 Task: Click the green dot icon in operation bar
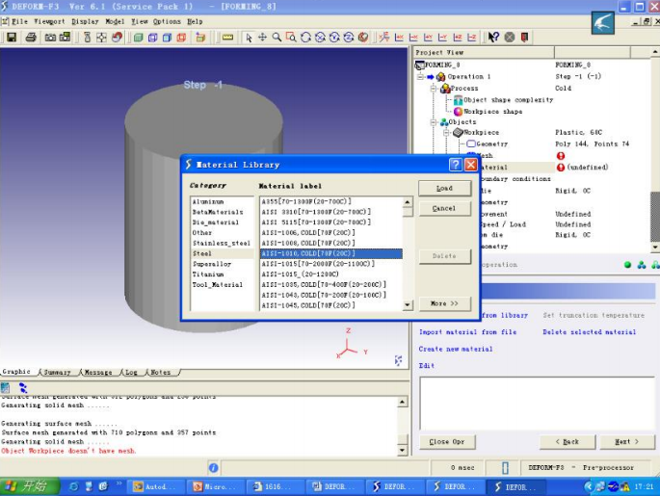[627, 265]
